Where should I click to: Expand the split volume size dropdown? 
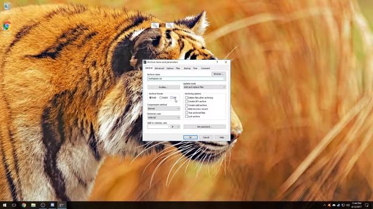[169, 127]
